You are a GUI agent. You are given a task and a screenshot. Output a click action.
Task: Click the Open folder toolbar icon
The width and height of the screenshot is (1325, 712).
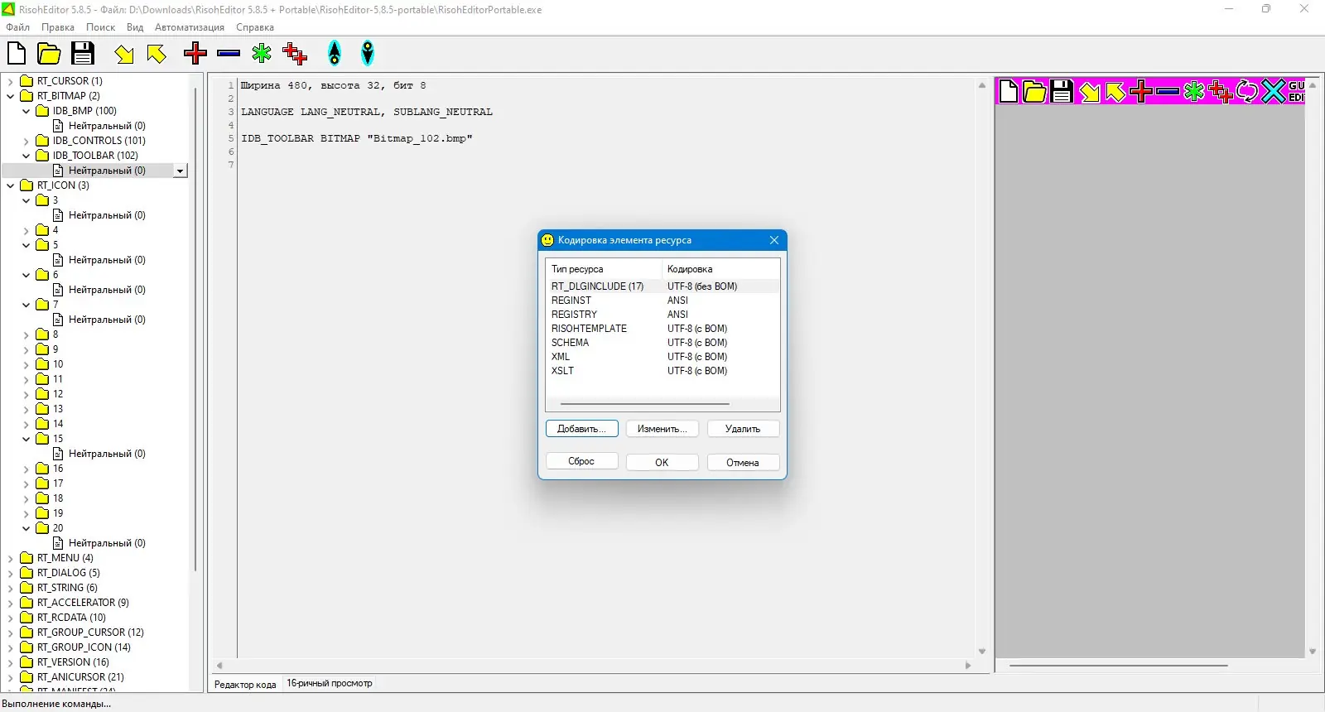coord(49,54)
